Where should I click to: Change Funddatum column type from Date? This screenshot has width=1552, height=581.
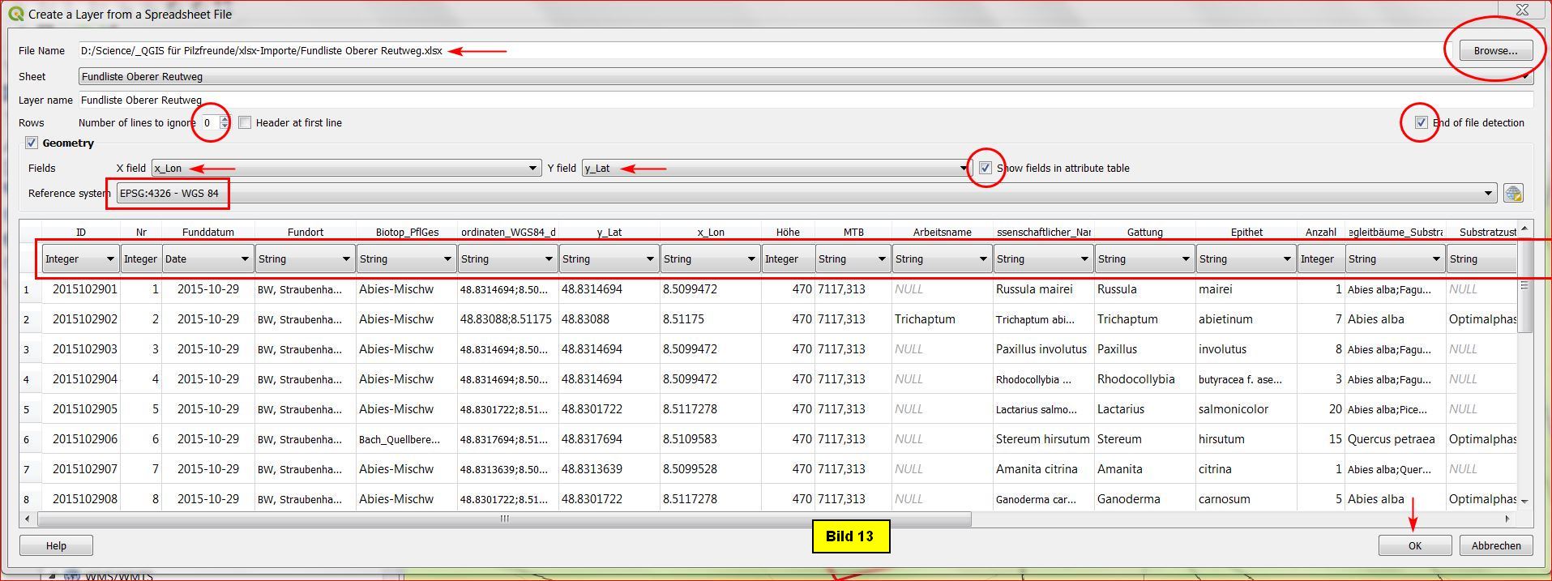coord(207,259)
